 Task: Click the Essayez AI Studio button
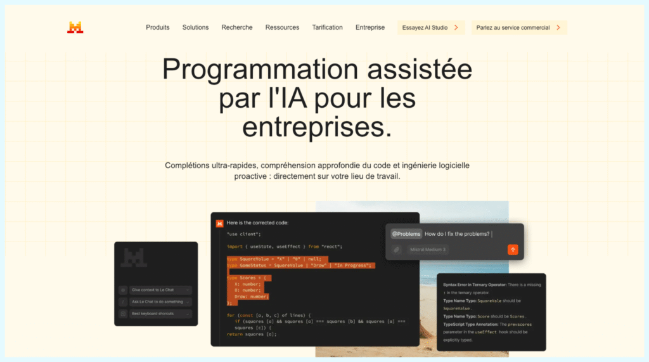tap(431, 28)
